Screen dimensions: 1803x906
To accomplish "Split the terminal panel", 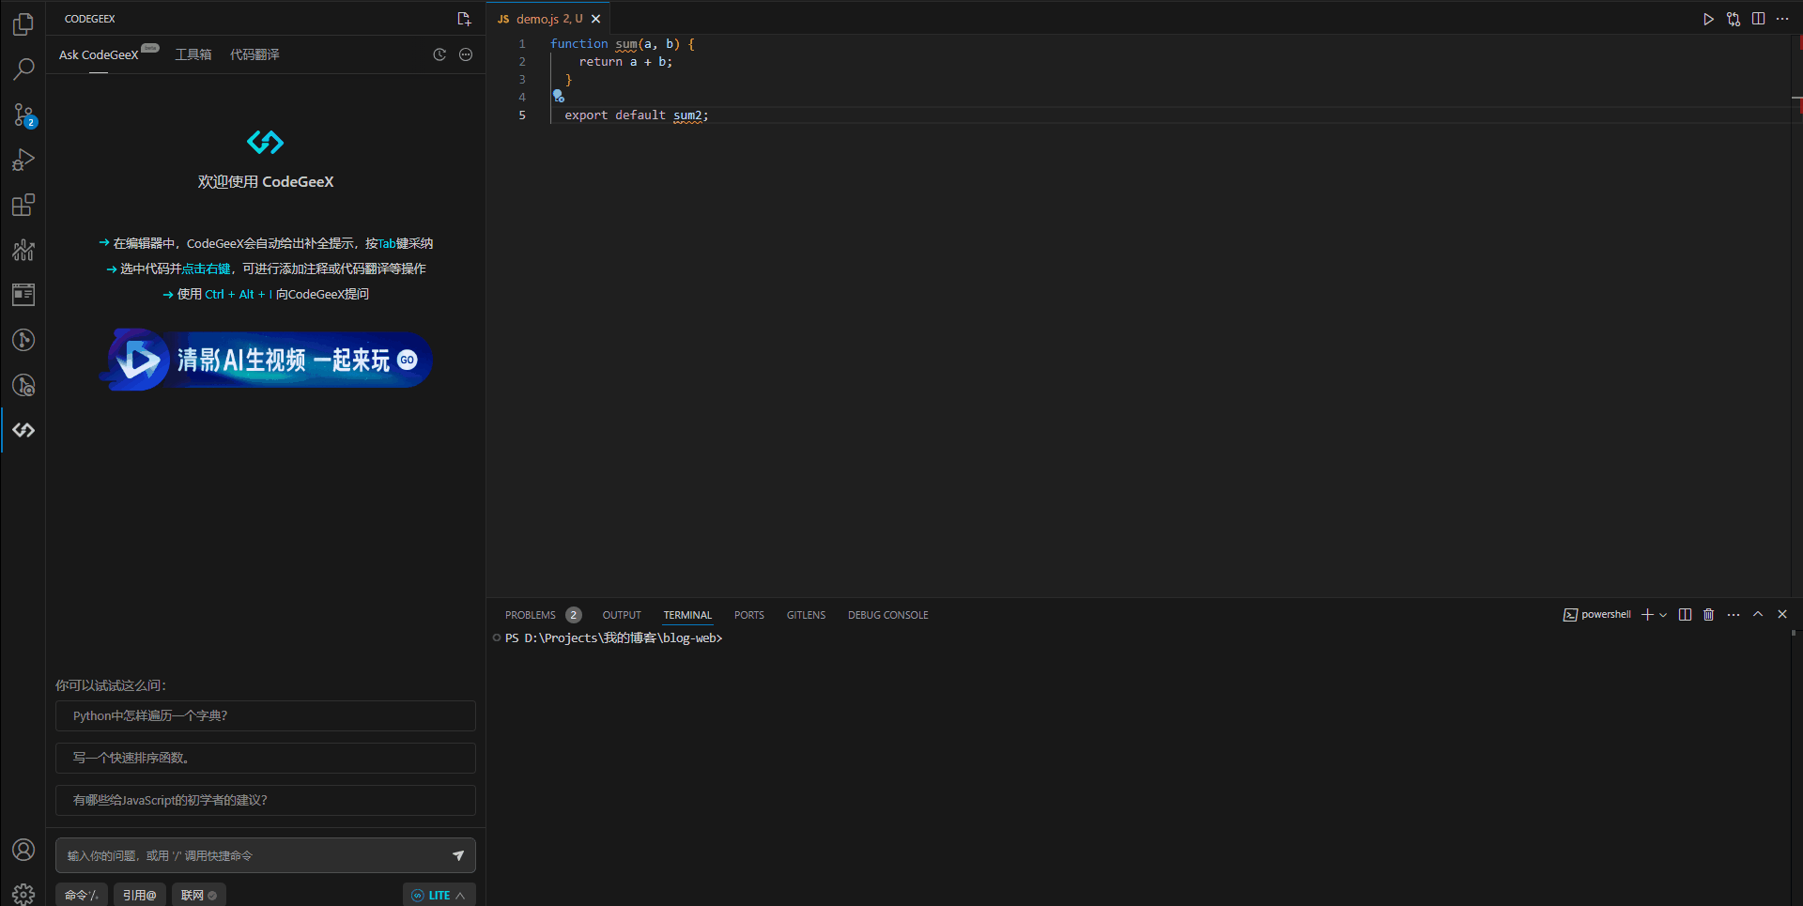I will pos(1685,614).
